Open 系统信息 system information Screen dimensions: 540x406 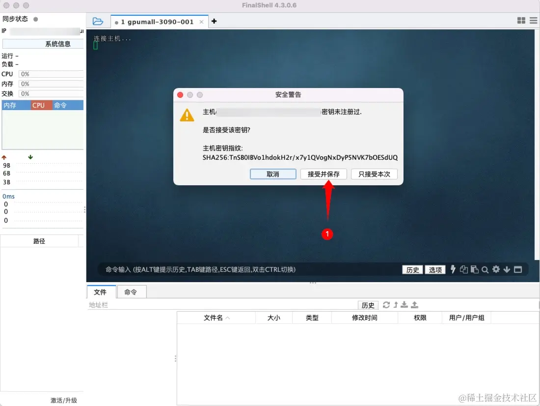(43, 44)
